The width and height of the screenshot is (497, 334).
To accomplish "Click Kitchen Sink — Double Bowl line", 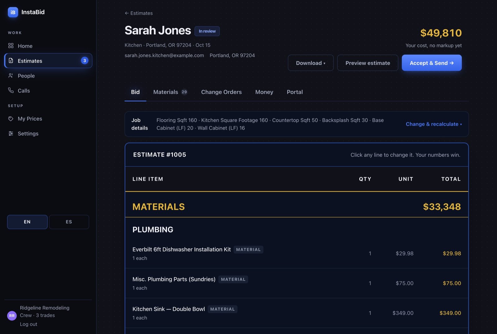I will pos(297,313).
